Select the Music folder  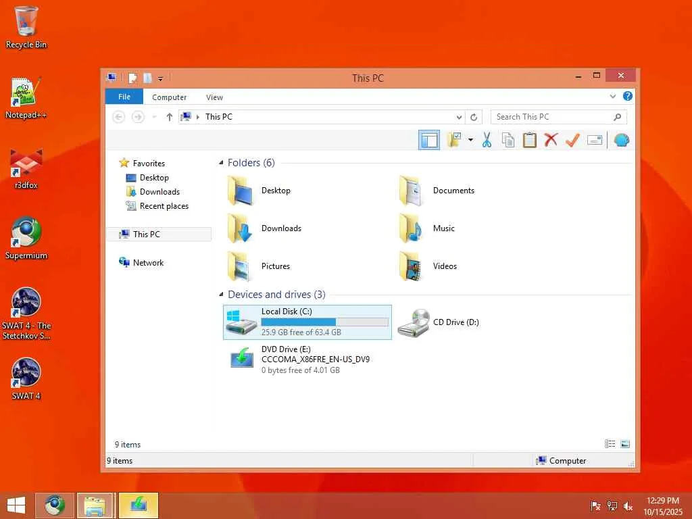click(x=426, y=228)
